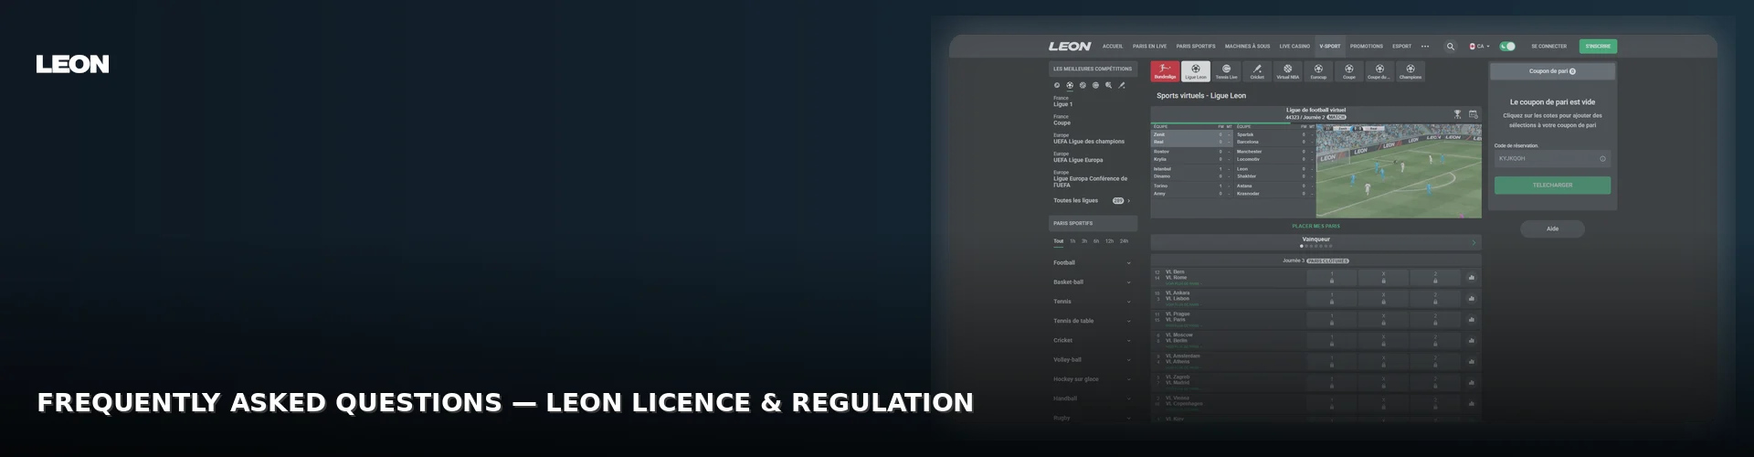The width and height of the screenshot is (1754, 457).
Task: Open the PARIS SPORTIFS menu item
Action: pyautogui.click(x=1196, y=47)
